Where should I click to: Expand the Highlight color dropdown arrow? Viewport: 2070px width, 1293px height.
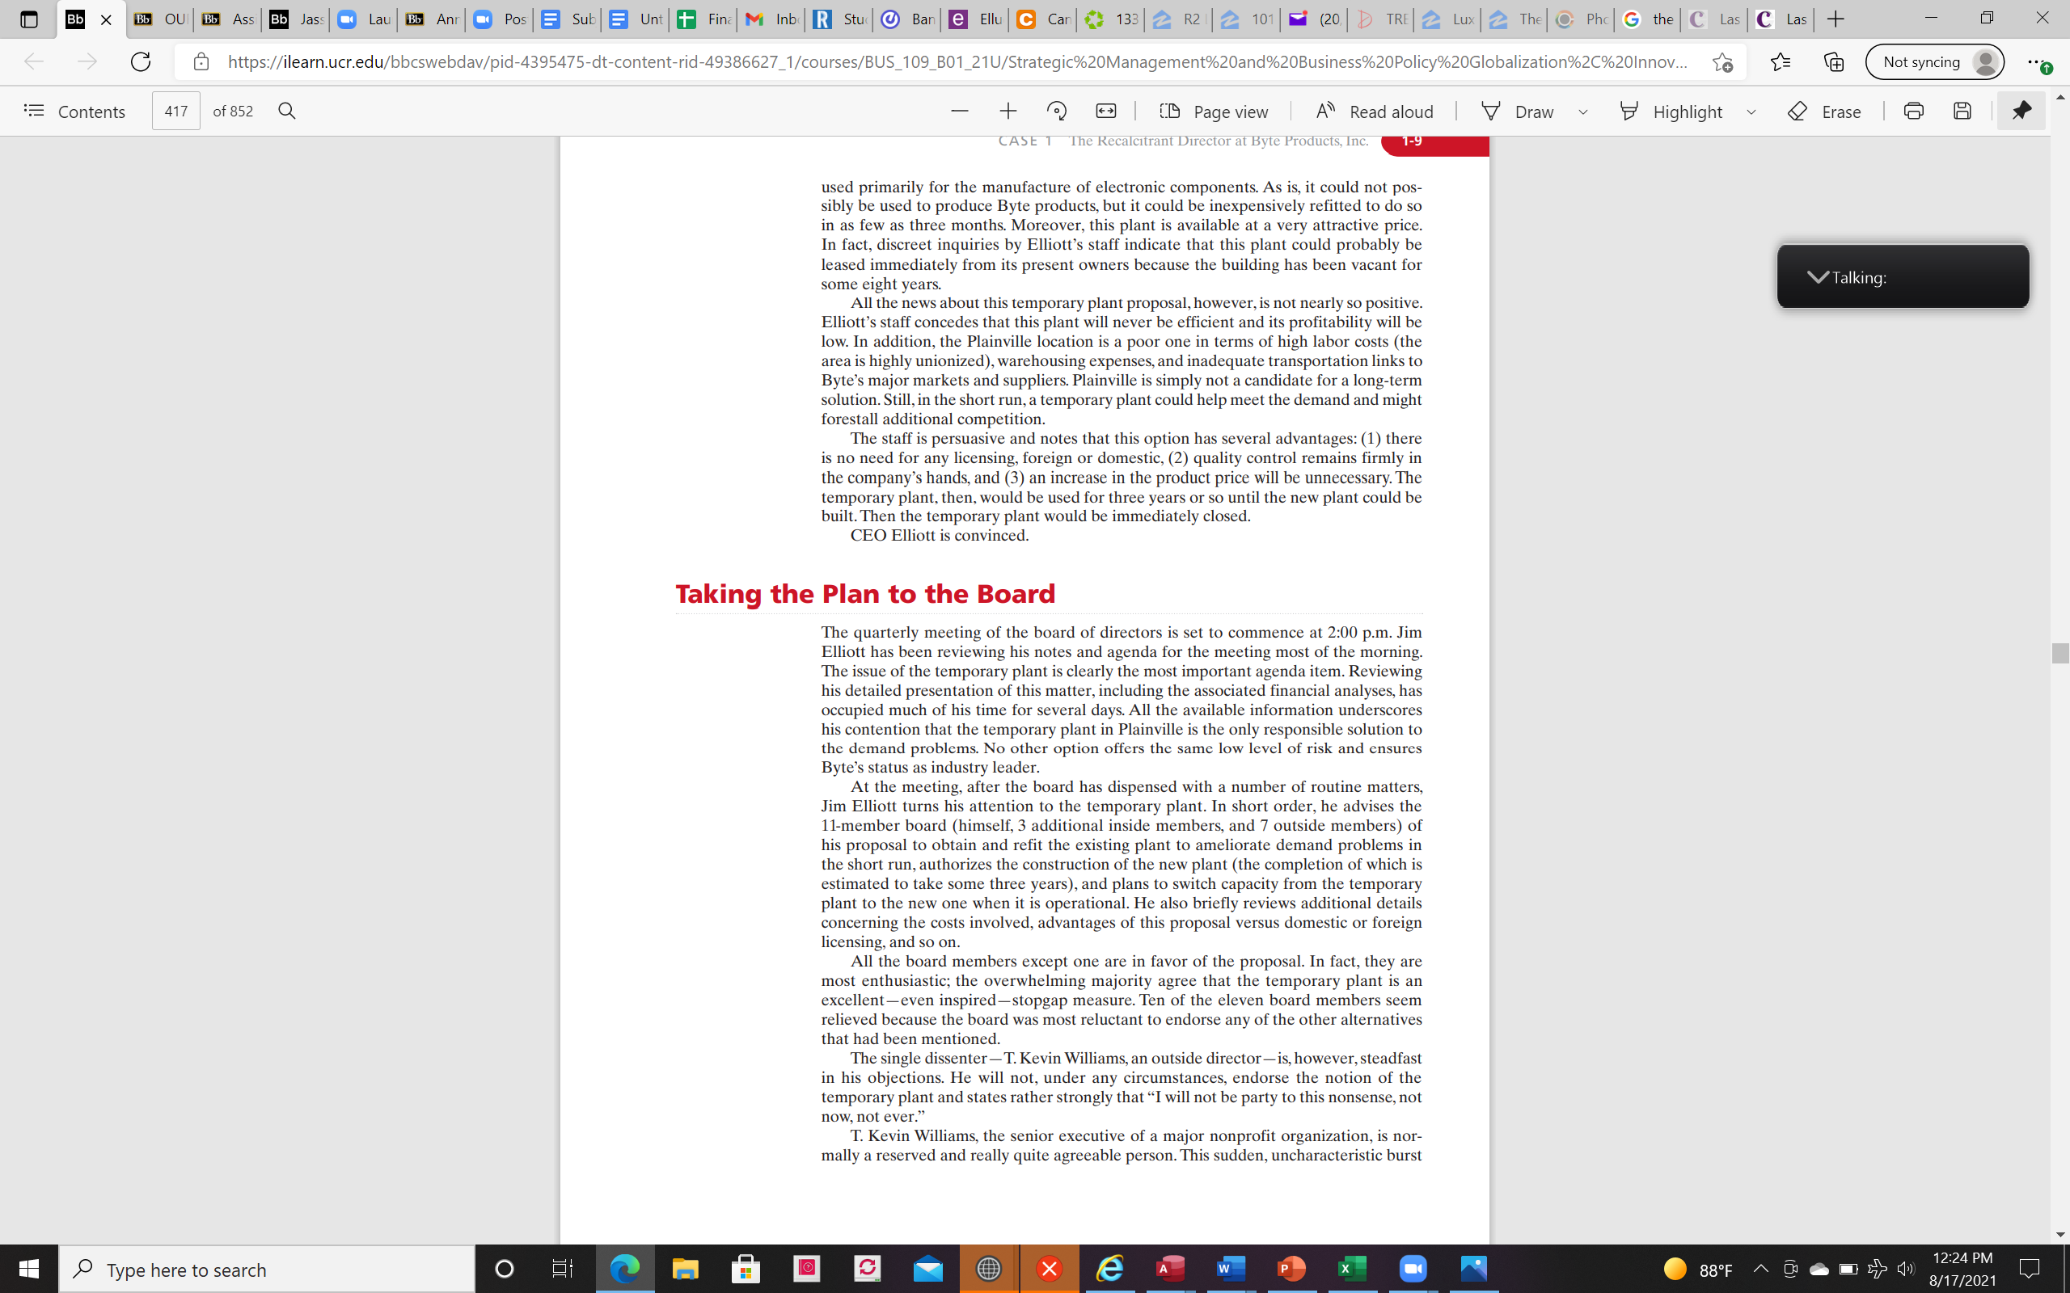click(x=1751, y=112)
